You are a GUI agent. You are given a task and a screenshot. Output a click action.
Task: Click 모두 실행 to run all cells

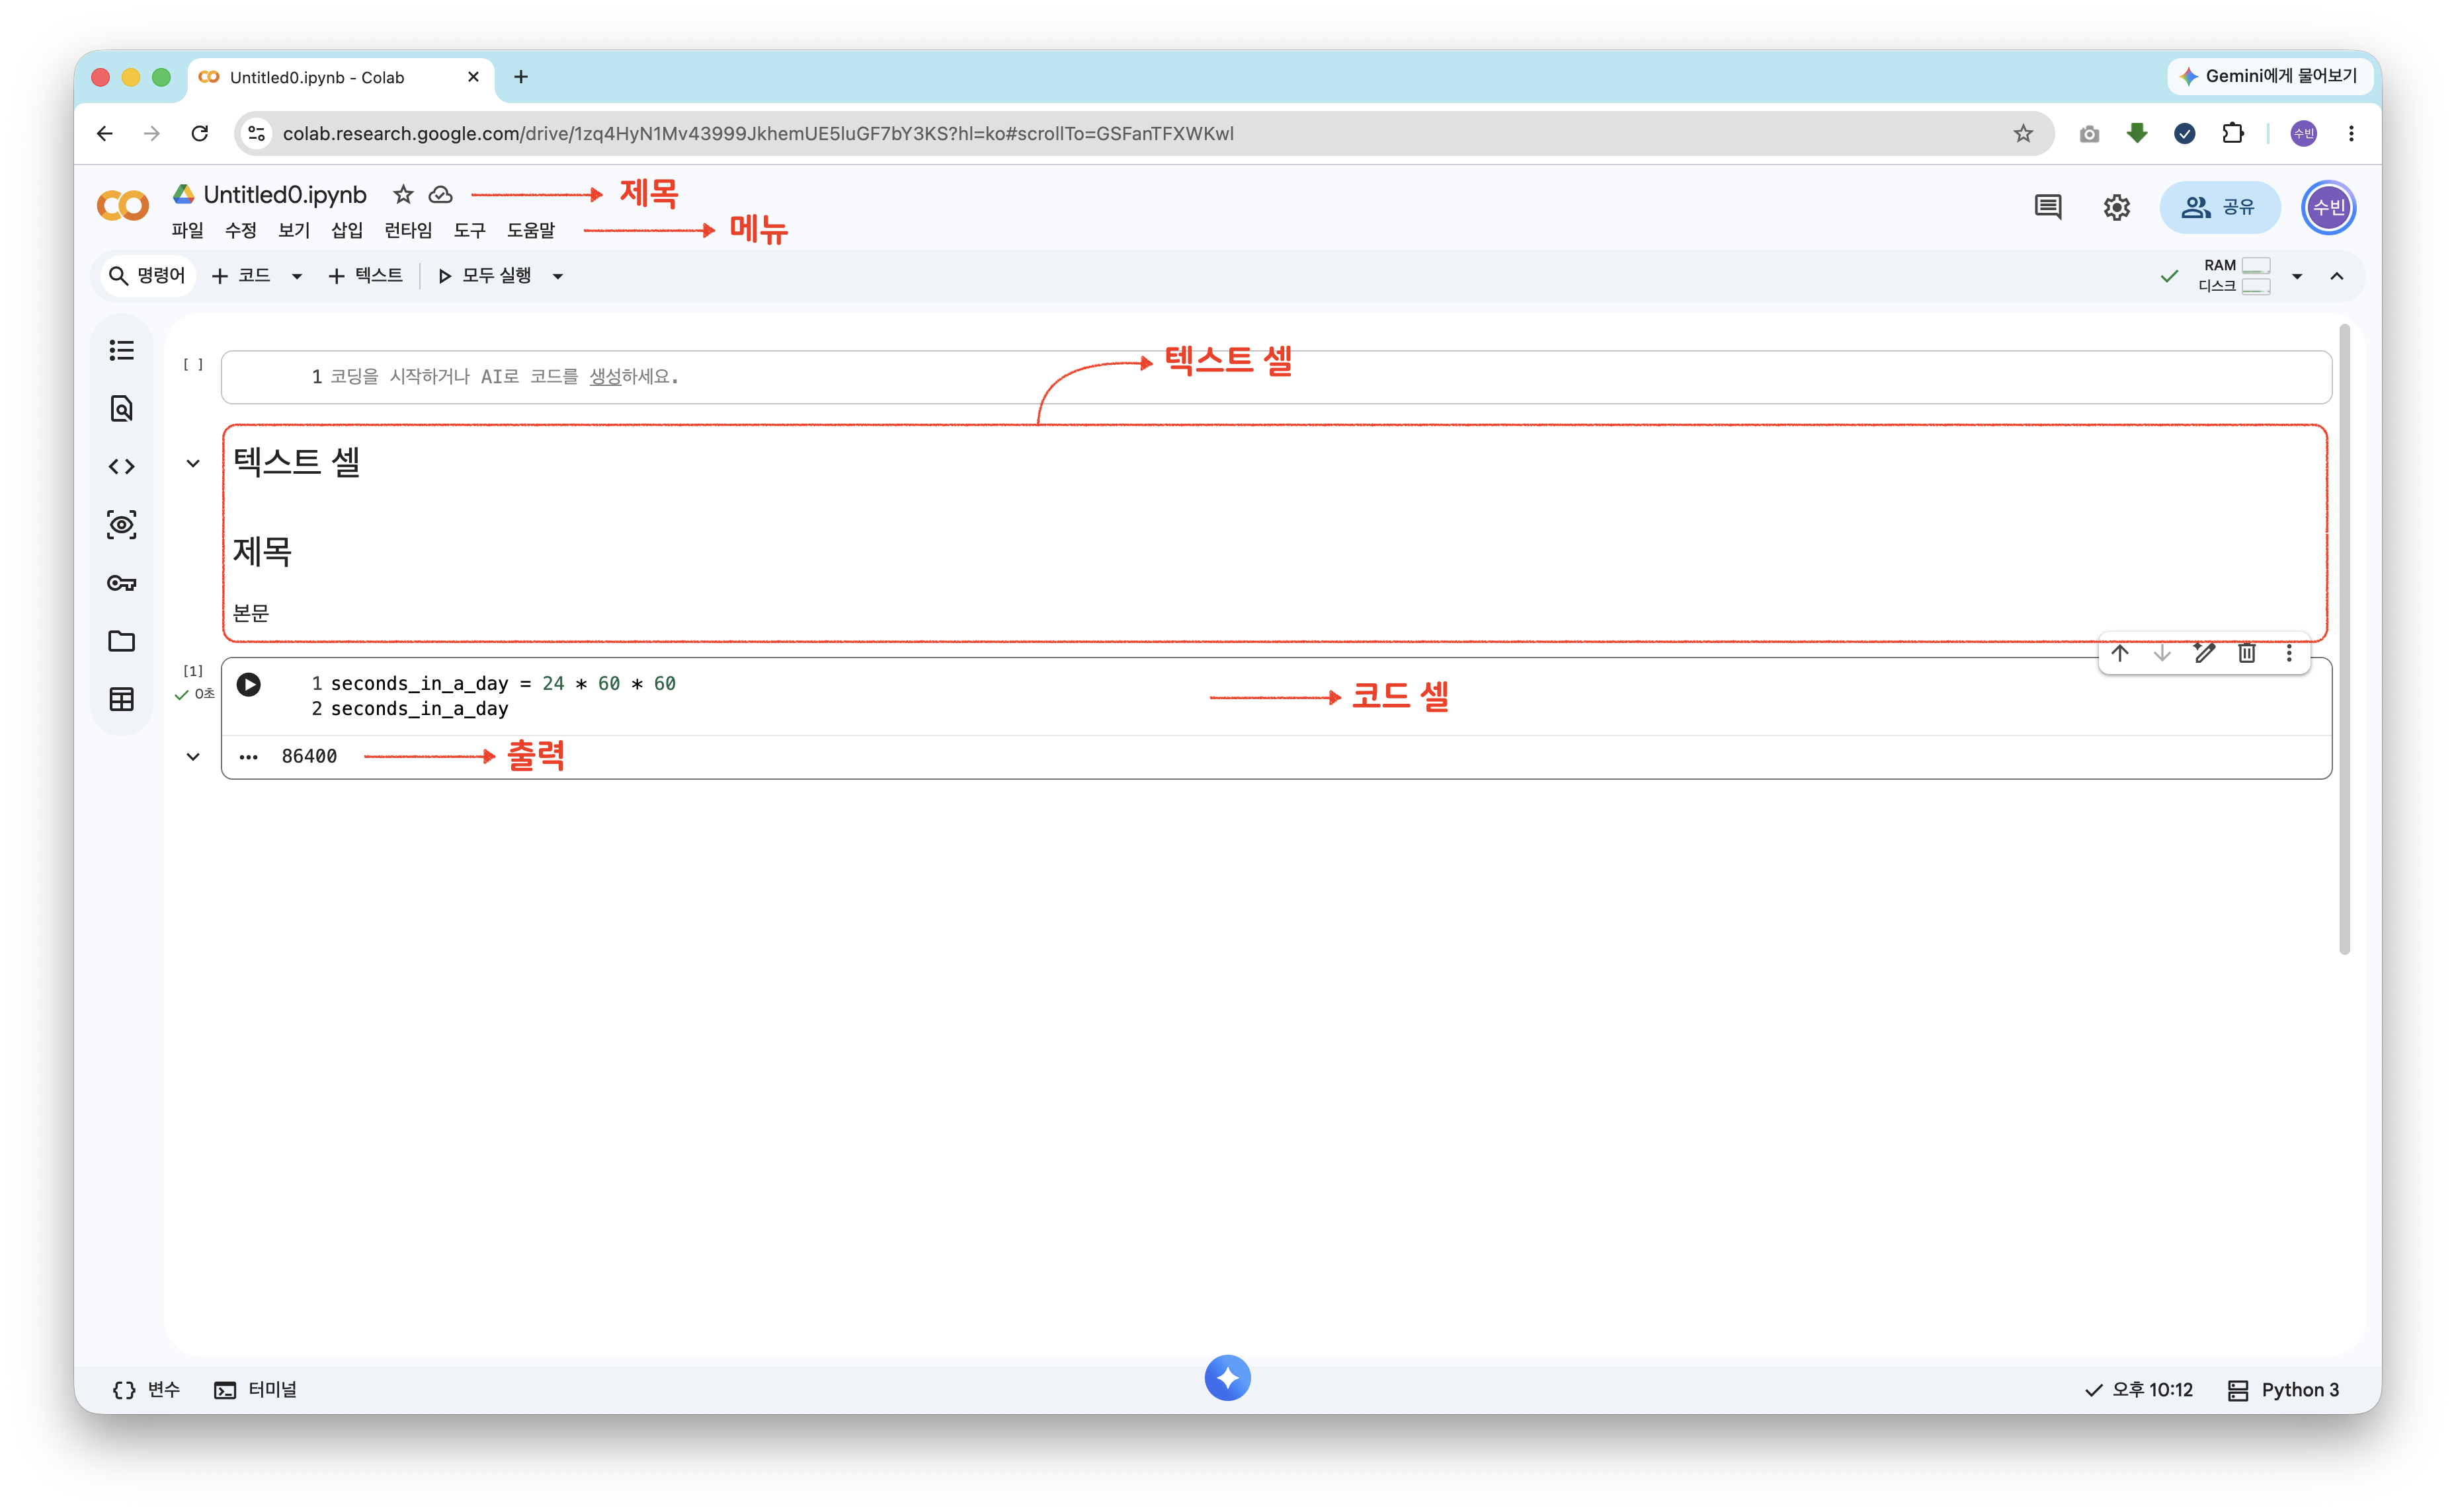tap(485, 276)
